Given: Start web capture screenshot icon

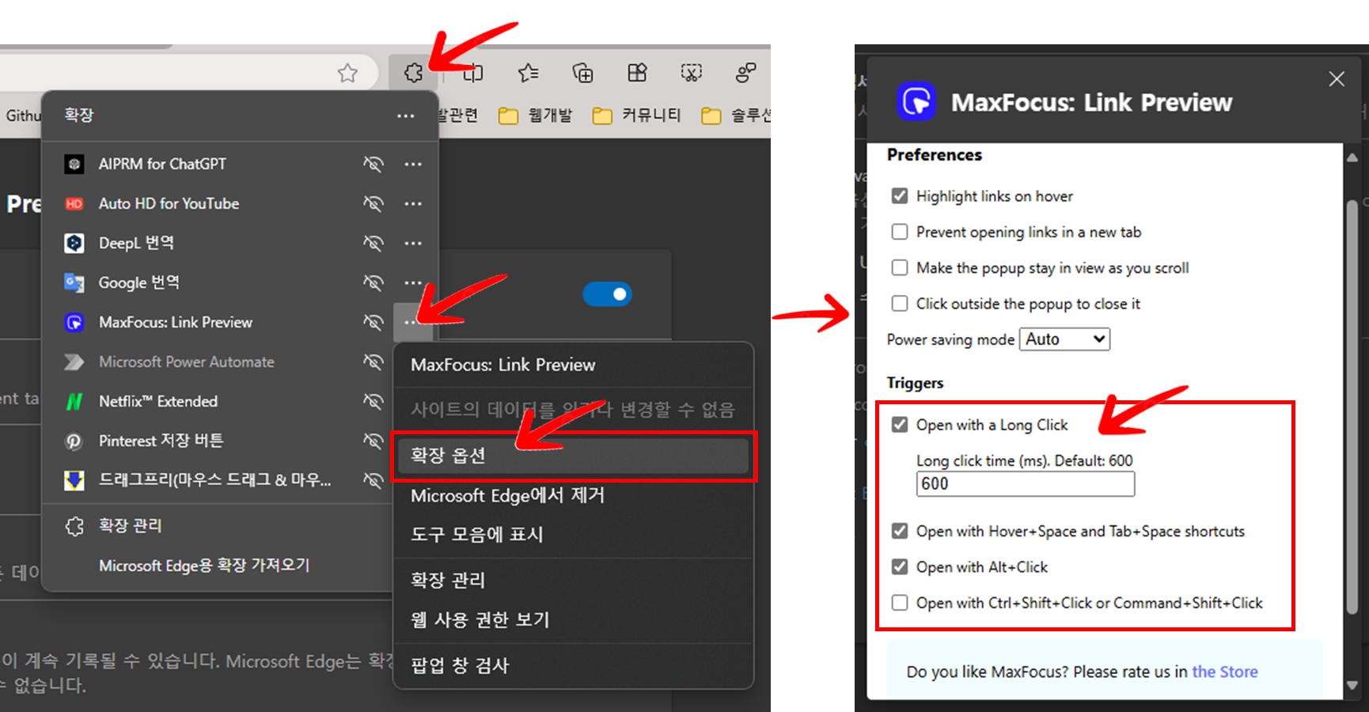Looking at the screenshot, I should (x=692, y=74).
